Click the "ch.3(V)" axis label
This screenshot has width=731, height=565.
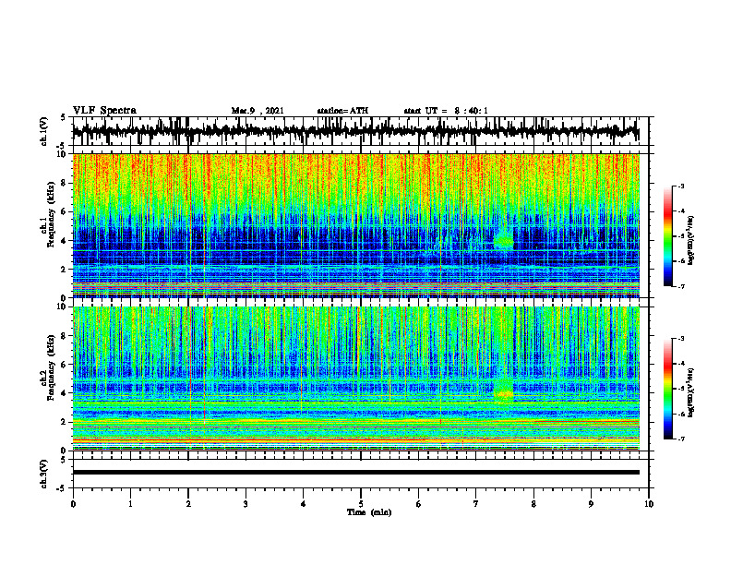pyautogui.click(x=44, y=474)
